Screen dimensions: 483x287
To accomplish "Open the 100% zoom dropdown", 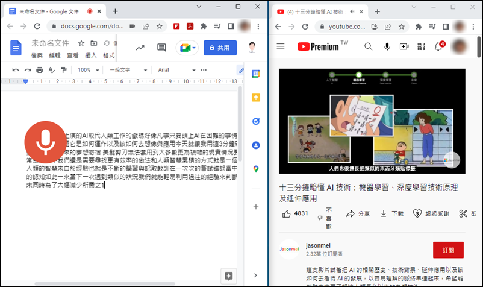I will (x=88, y=70).
